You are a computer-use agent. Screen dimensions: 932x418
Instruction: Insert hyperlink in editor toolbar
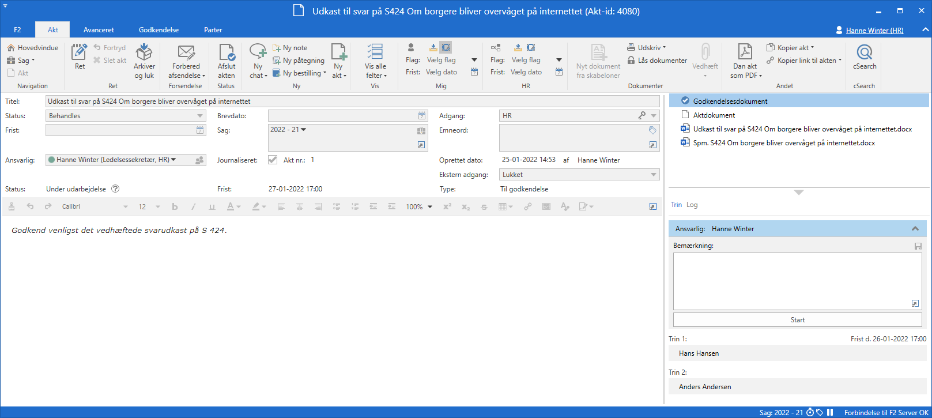(x=528, y=206)
